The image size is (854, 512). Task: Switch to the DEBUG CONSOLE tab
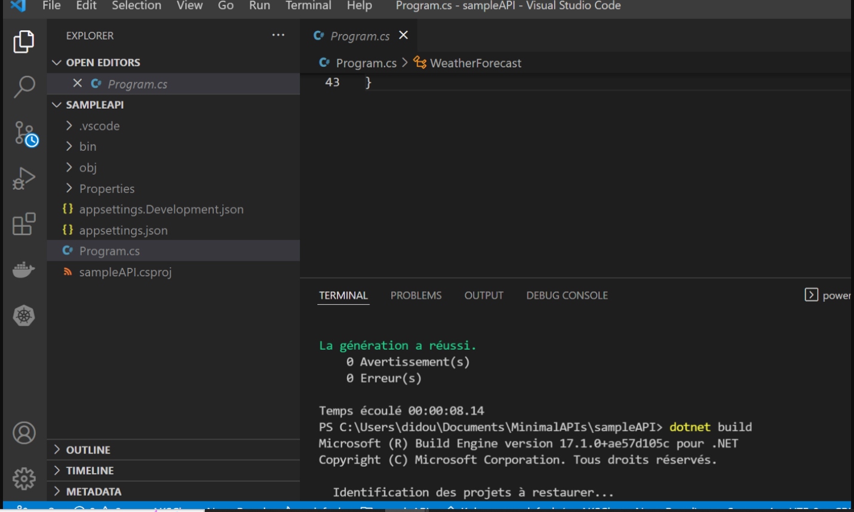(567, 295)
